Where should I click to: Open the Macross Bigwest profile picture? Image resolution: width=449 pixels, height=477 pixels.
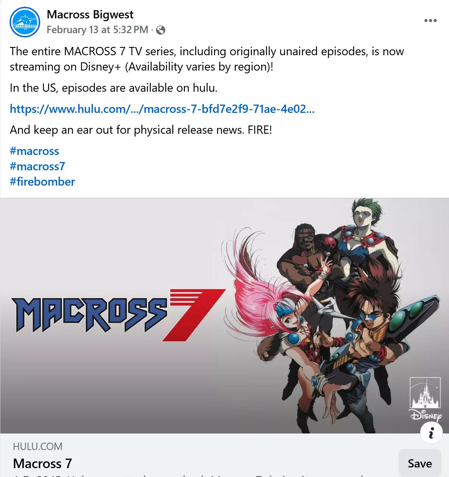pos(25,22)
